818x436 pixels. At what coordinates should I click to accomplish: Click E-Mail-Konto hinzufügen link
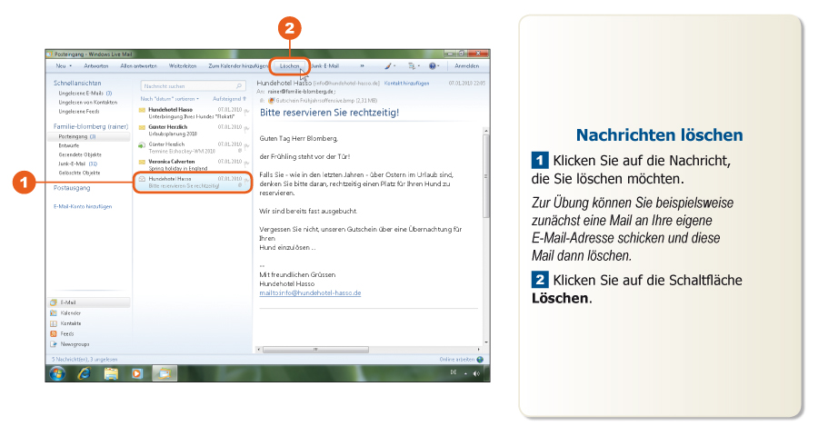(x=82, y=206)
